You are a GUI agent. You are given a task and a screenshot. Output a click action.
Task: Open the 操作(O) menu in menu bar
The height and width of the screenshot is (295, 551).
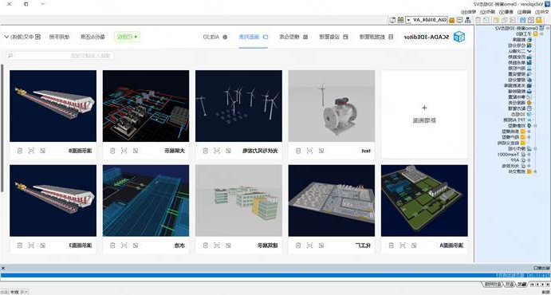pos(488,12)
